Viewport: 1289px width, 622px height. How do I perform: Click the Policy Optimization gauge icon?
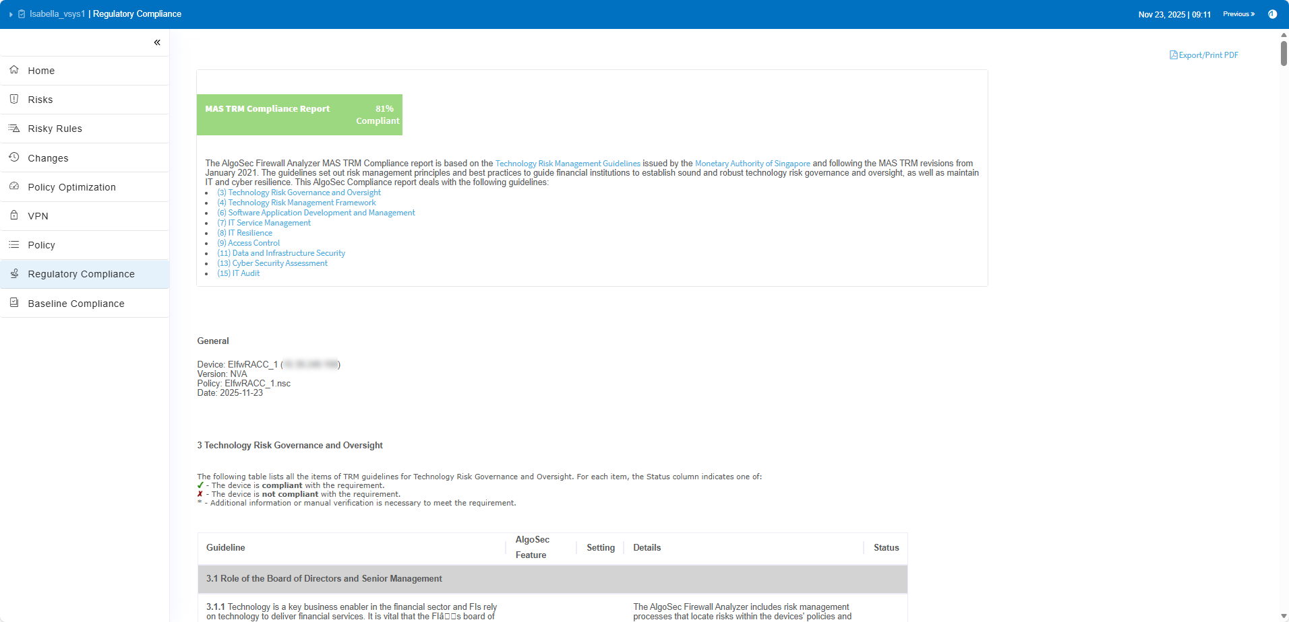tap(14, 186)
